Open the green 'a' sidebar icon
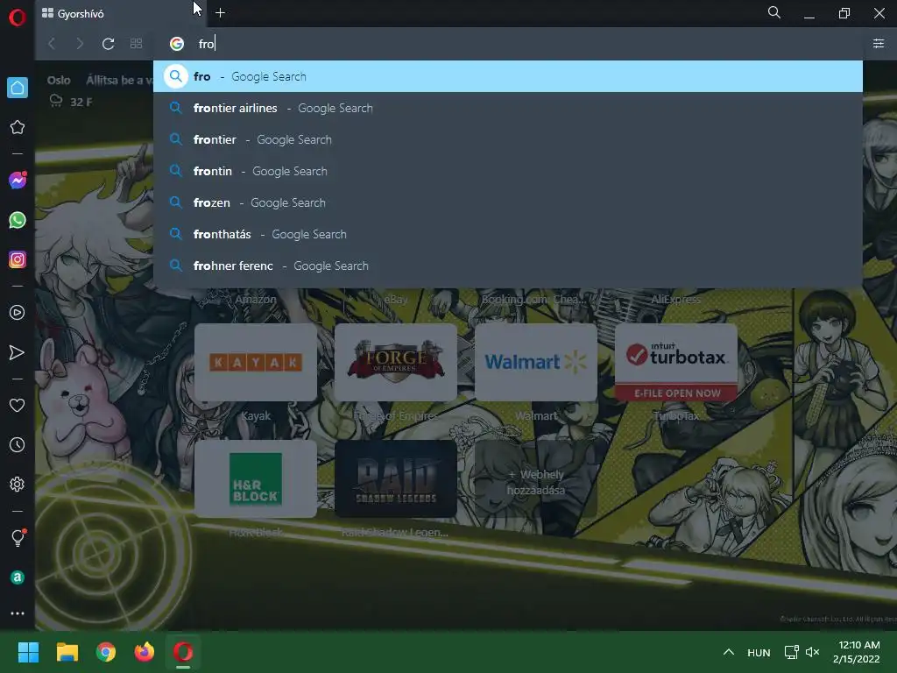Image resolution: width=897 pixels, height=673 pixels. (x=18, y=577)
